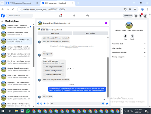Choose a GIF in composer

(48, 103)
